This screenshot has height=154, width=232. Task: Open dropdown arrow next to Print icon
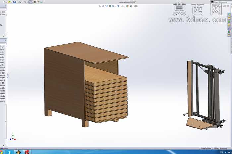tap(22, 2)
